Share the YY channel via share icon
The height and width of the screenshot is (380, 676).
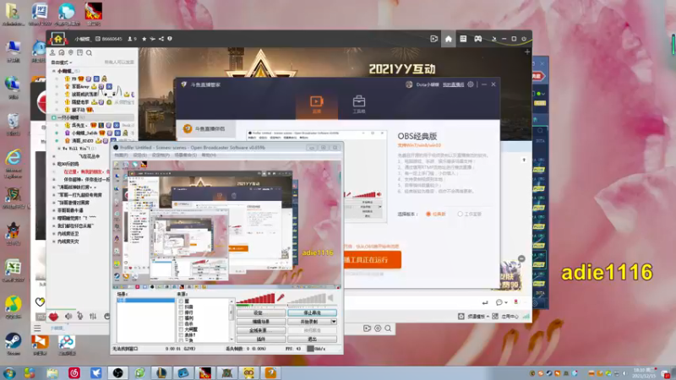pos(161,39)
